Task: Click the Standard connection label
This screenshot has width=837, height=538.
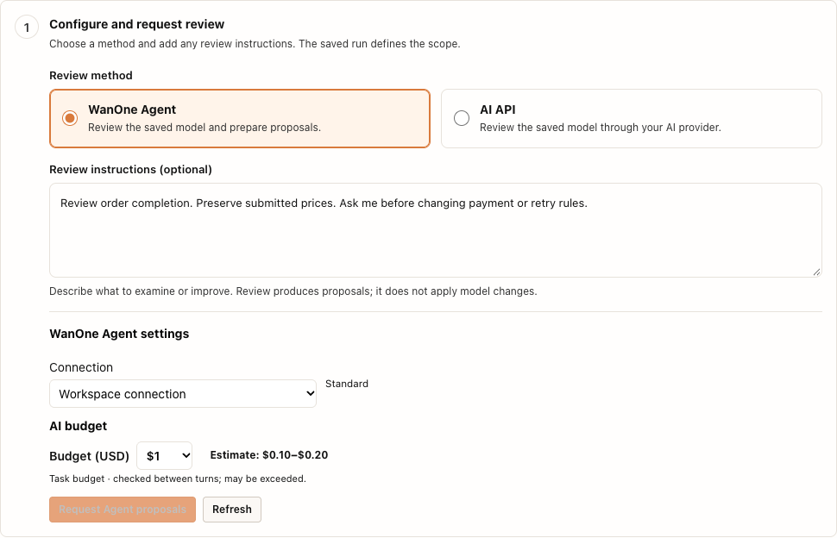Action: point(346,384)
